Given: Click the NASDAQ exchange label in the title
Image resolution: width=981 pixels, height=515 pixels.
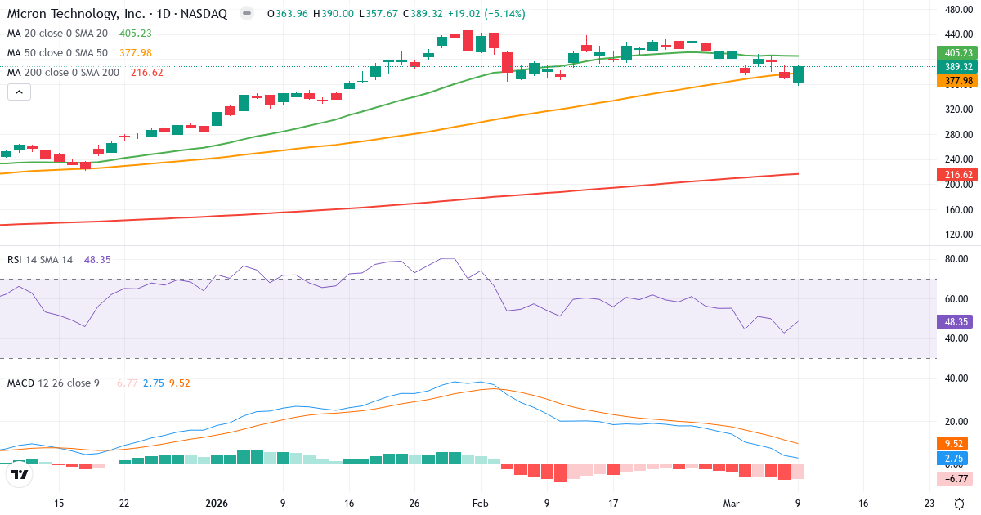Looking at the screenshot, I should point(204,13).
